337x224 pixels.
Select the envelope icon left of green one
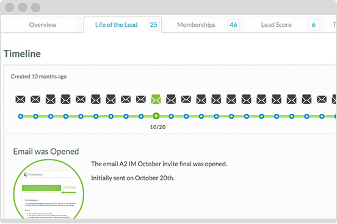pos(141,99)
